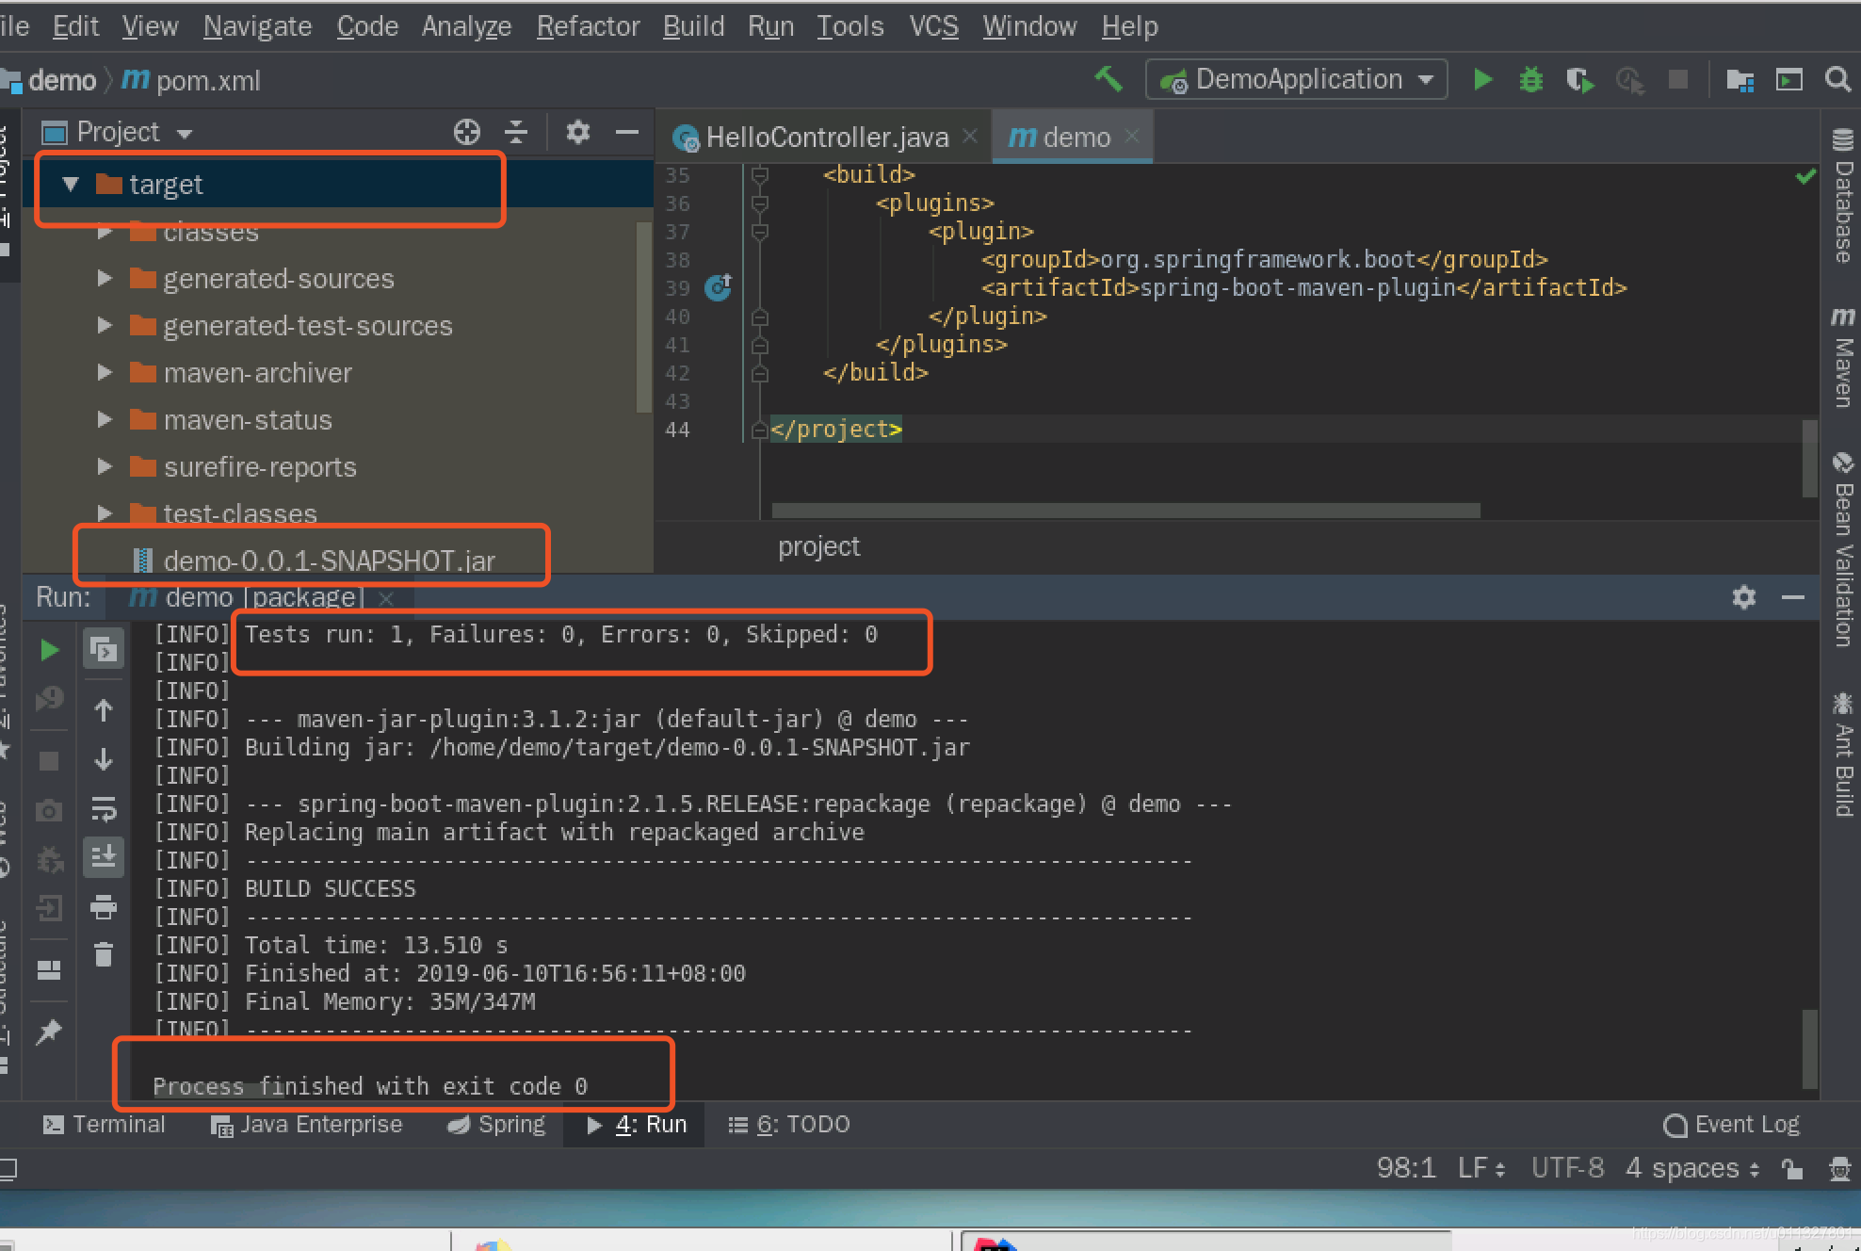Click the project breadcrumb below editor
Screen dimensions: 1861x1251
coord(818,546)
